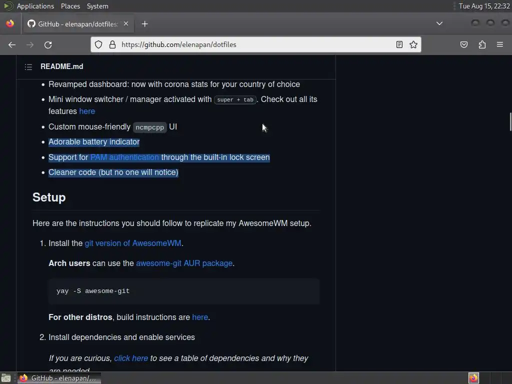
Task: Click show desktop icon in bottom panel
Action: point(6,378)
